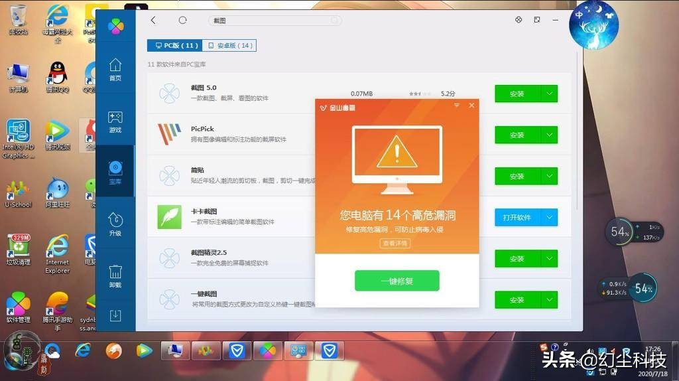Click the results list vertical scrollbar
Image resolution: width=679 pixels, height=381 pixels.
(x=578, y=132)
